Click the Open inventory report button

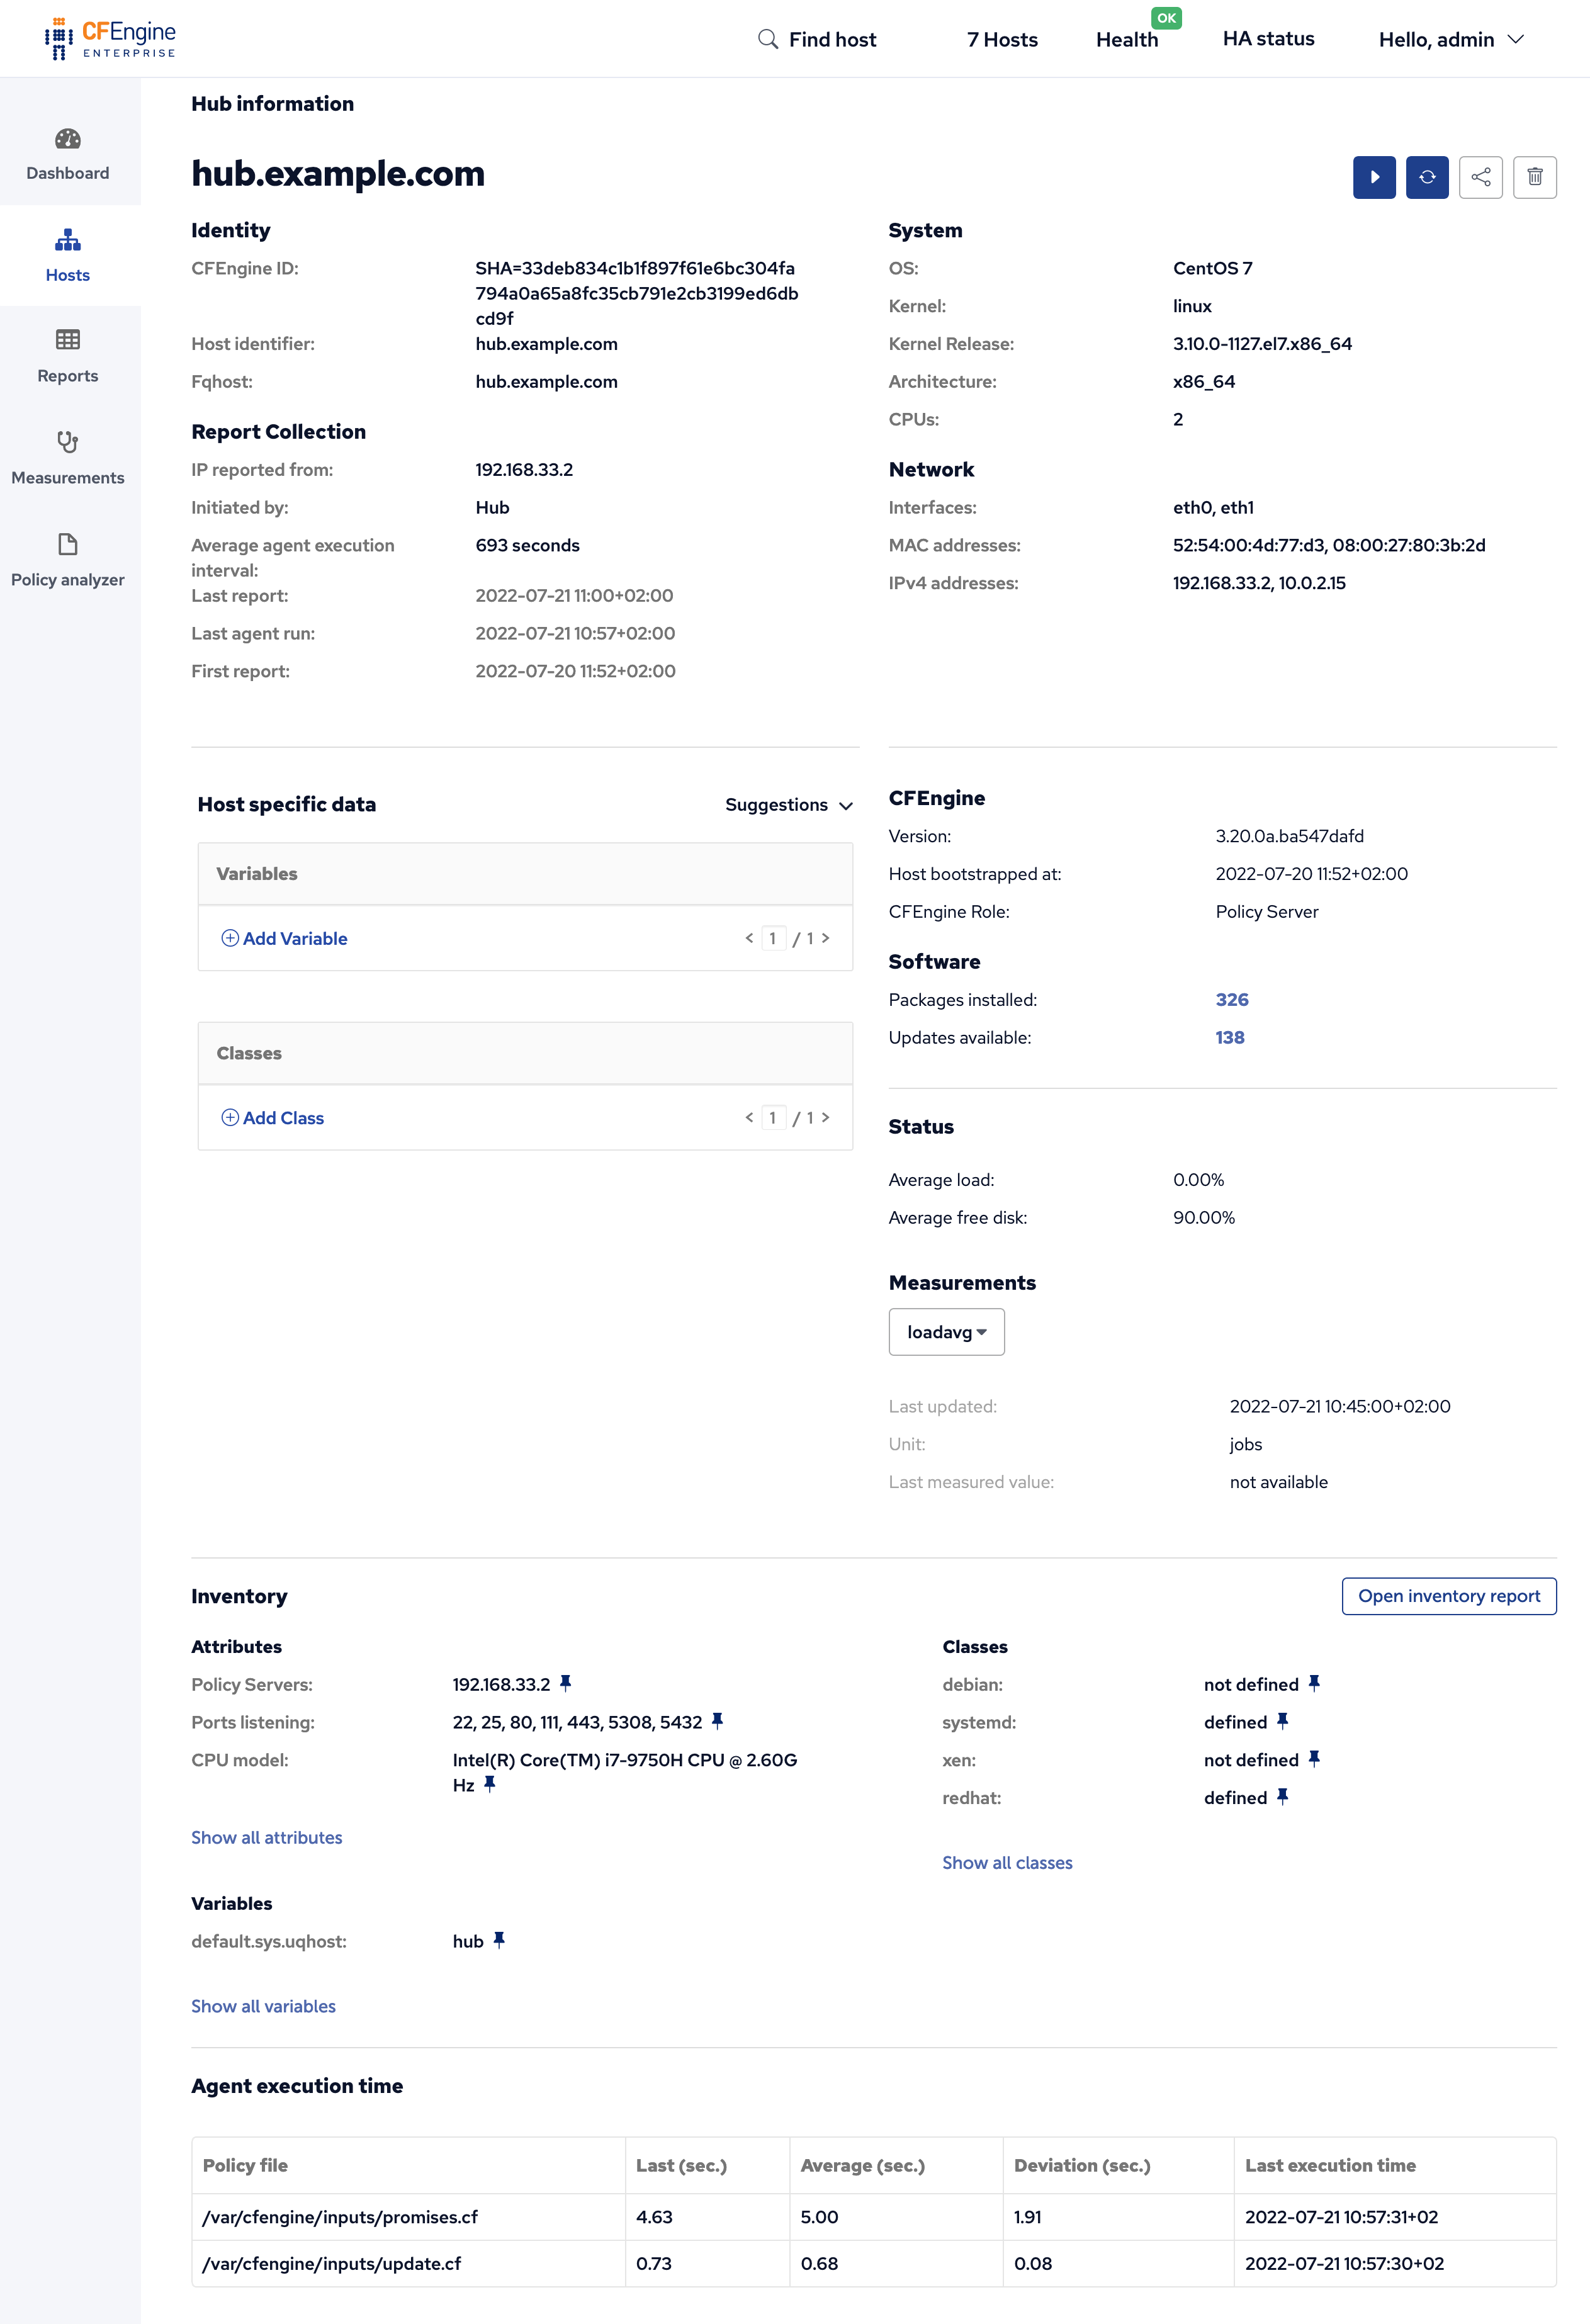click(x=1448, y=1596)
